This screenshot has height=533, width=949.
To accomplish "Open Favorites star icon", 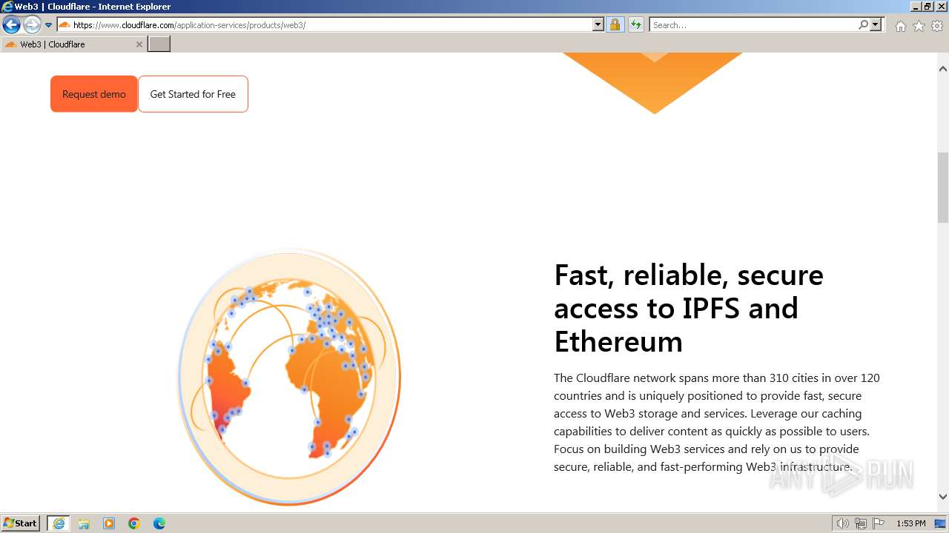I will [x=919, y=26].
